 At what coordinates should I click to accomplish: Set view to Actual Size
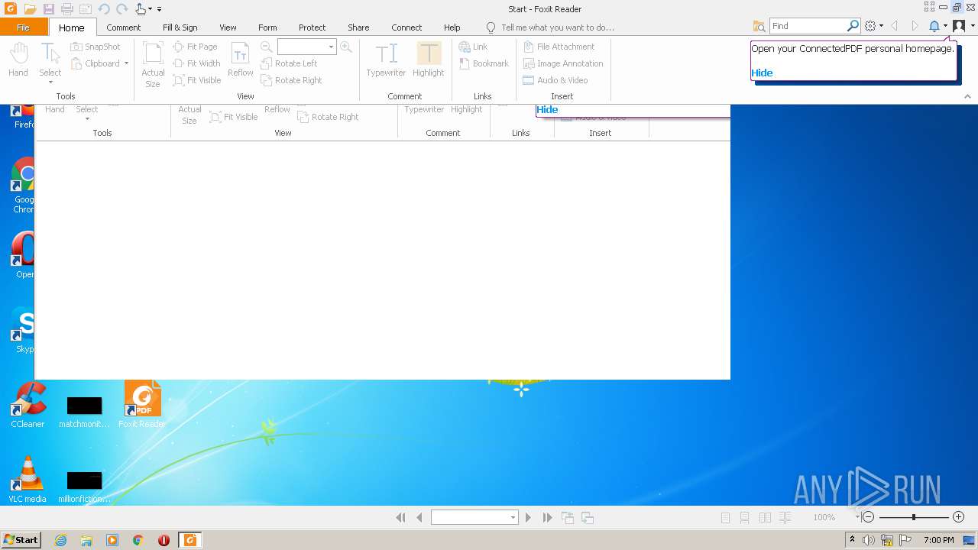[x=153, y=64]
